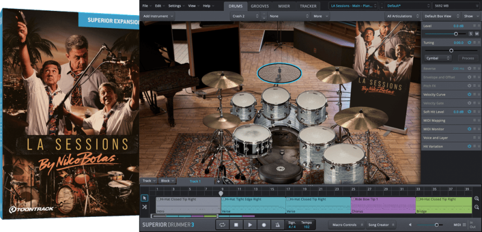Image resolution: width=482 pixels, height=232 pixels.
Task: Add a new track with plus button
Action: point(219,181)
